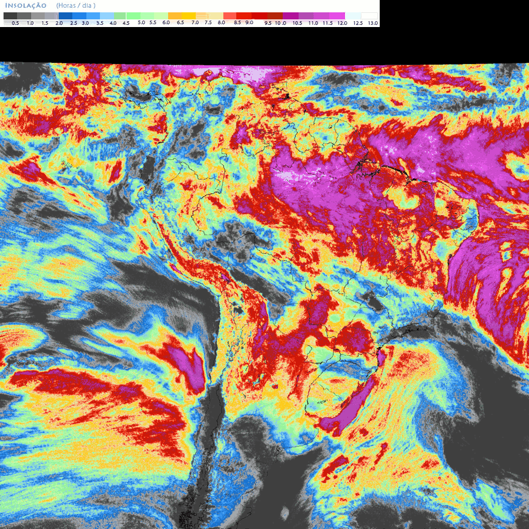529x529 pixels.
Task: Click the 0.5 legend value
Action: pos(15,24)
